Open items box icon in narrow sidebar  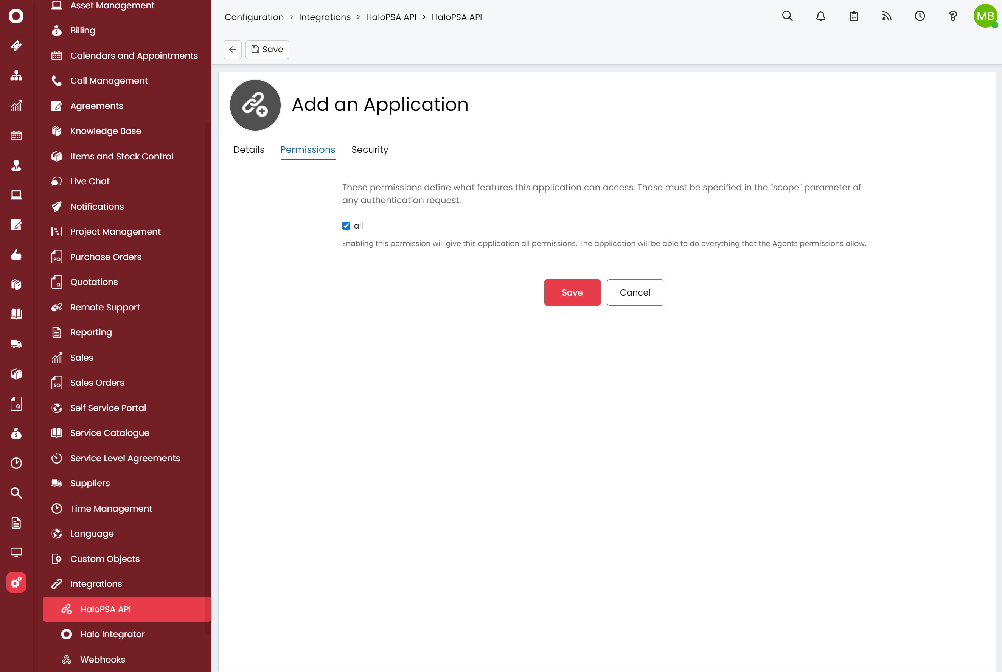[16, 374]
